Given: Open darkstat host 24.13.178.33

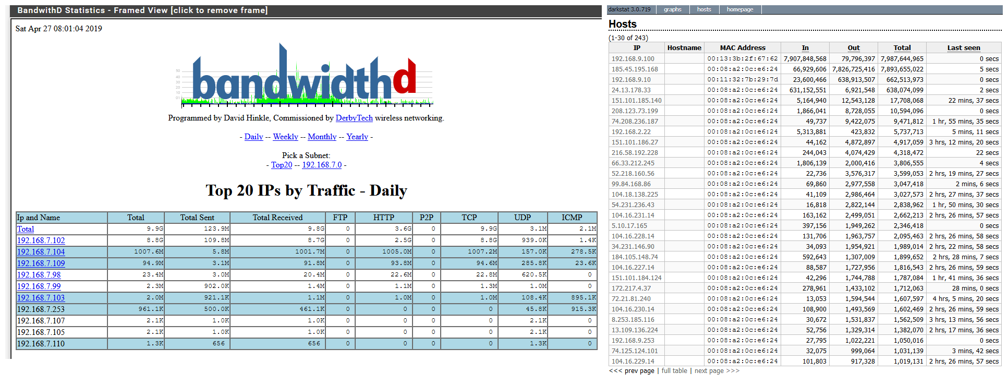Looking at the screenshot, I should 631,90.
